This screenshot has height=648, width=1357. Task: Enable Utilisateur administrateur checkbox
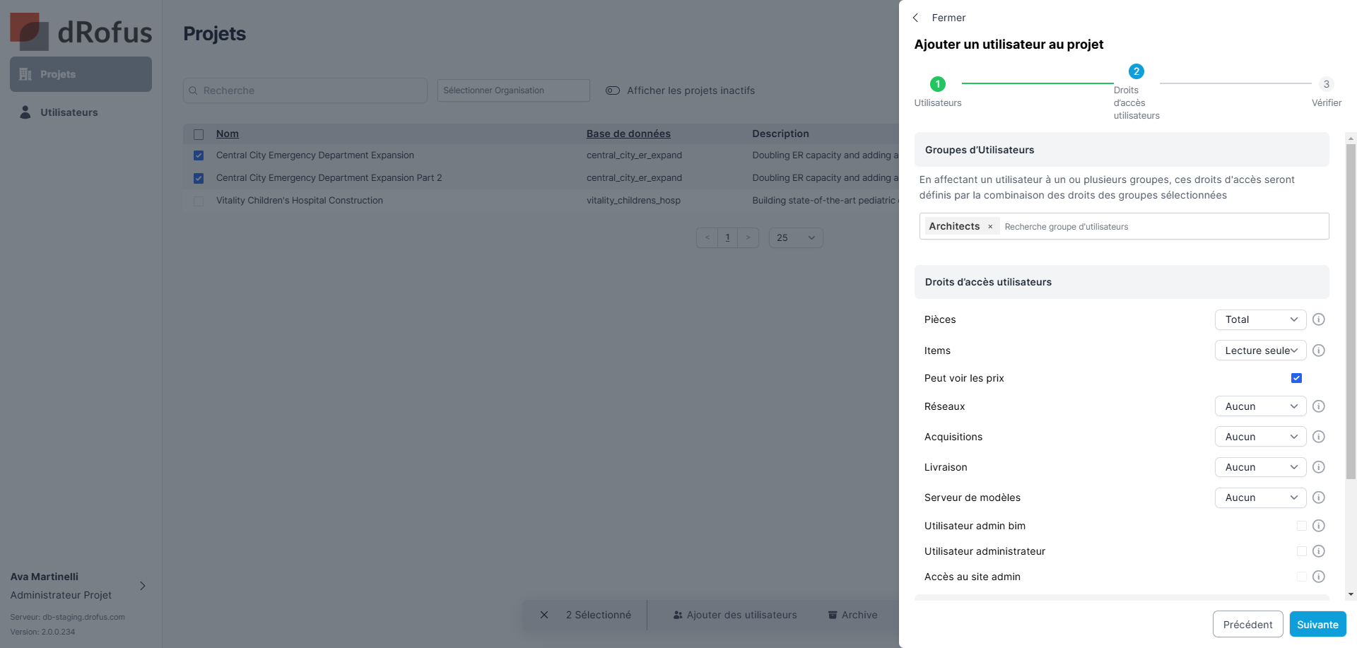pos(1301,551)
